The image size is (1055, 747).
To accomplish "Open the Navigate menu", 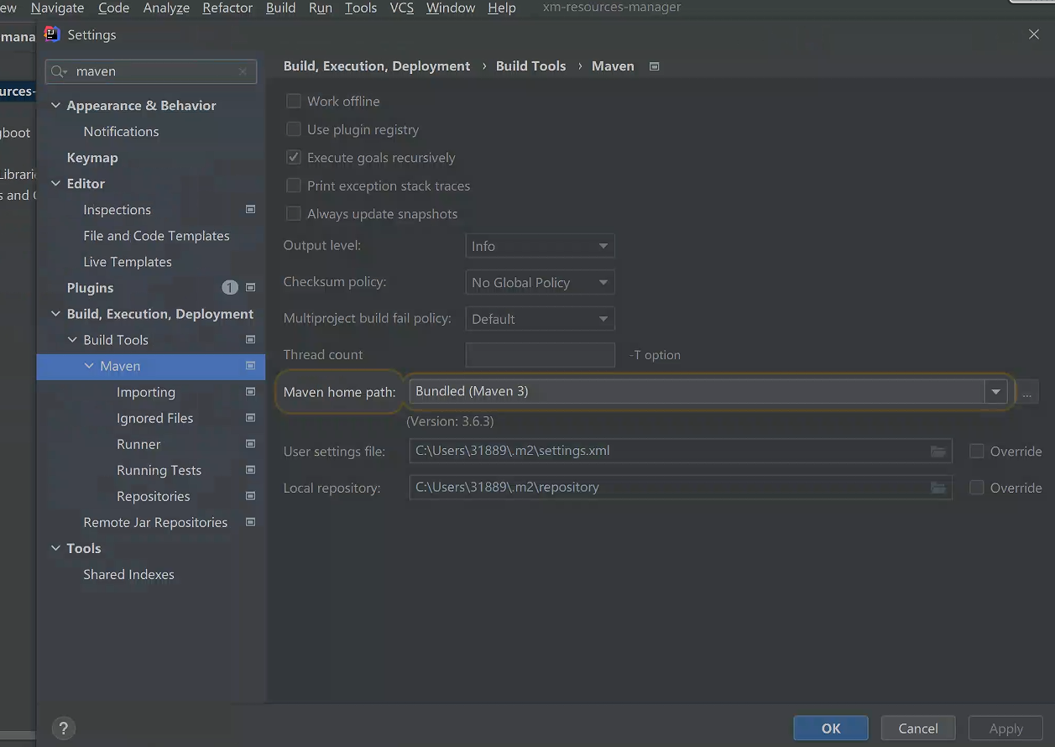I will [57, 8].
